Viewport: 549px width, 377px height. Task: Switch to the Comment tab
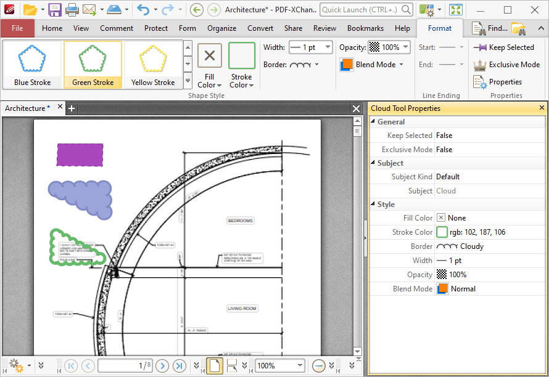pos(117,28)
